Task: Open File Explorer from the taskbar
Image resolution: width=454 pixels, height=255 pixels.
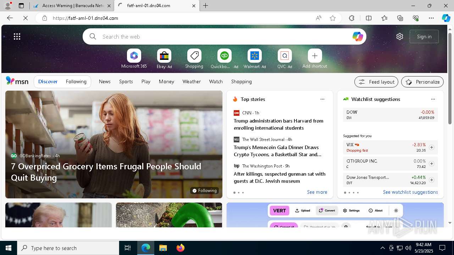Action: [x=163, y=248]
